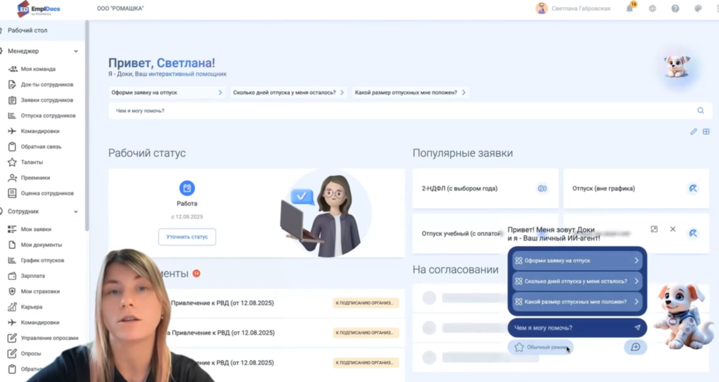Image resolution: width=719 pixels, height=382 pixels.
Task: Open Карьера in sidebar
Action: 32,307
